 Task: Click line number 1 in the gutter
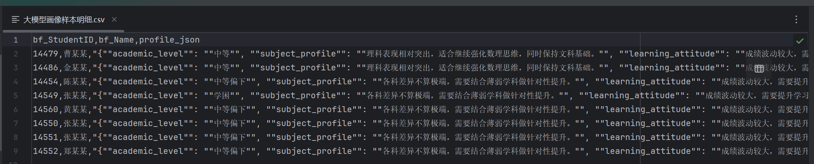[x=16, y=40]
